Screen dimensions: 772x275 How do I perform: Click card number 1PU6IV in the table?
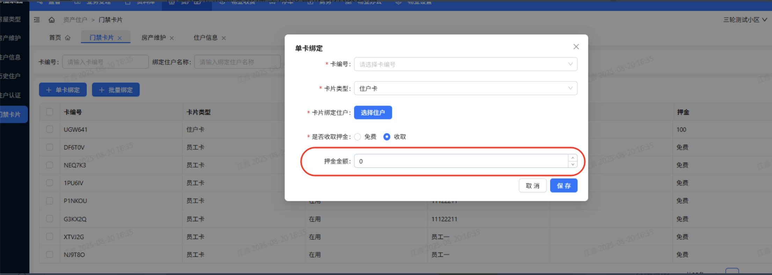[73, 183]
